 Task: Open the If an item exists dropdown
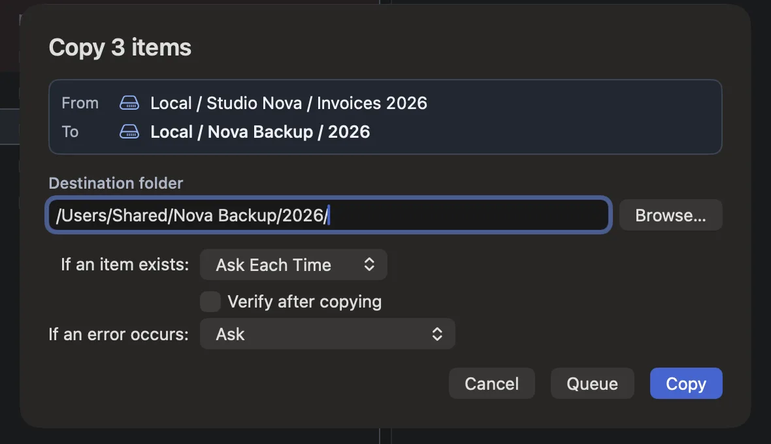[293, 264]
